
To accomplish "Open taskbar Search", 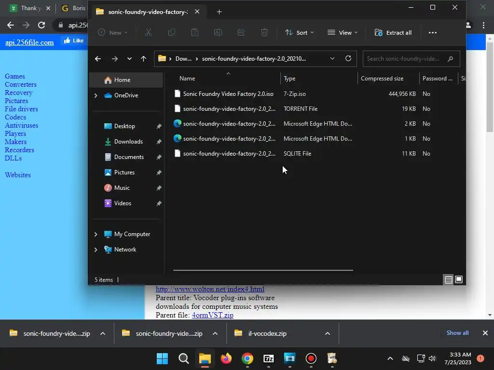I will tap(184, 358).
